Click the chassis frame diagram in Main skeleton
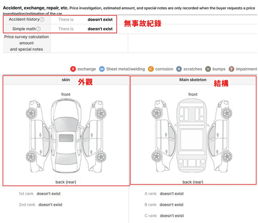Image resolution: width=258 pixels, height=223 pixels. pos(192,136)
